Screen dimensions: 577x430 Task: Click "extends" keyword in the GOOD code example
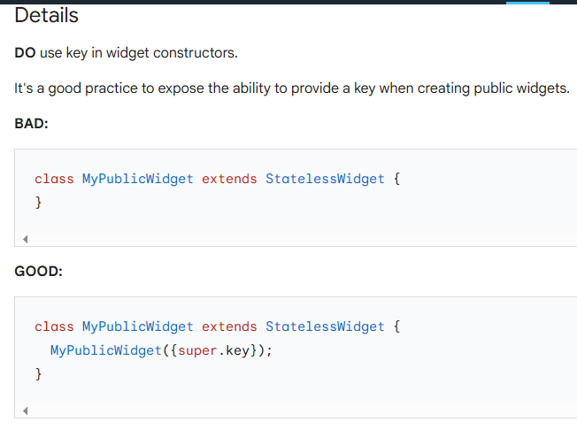(x=229, y=326)
